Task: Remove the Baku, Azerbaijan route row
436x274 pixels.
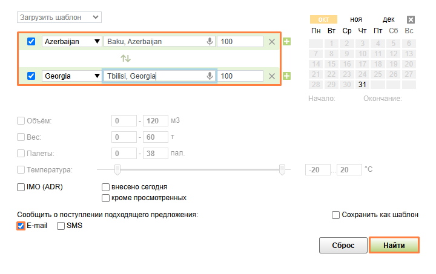Action: pyautogui.click(x=272, y=42)
